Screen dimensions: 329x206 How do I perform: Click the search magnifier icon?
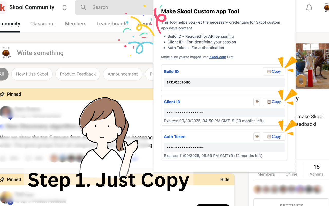pos(83,7)
